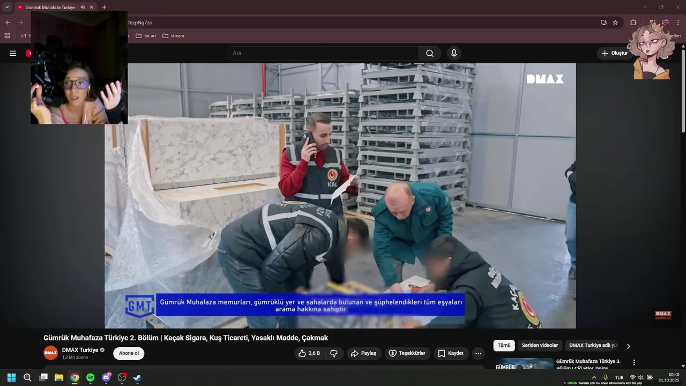Viewport: 686px width, 386px height.
Task: Show more chips with right arrow
Action: click(x=629, y=346)
